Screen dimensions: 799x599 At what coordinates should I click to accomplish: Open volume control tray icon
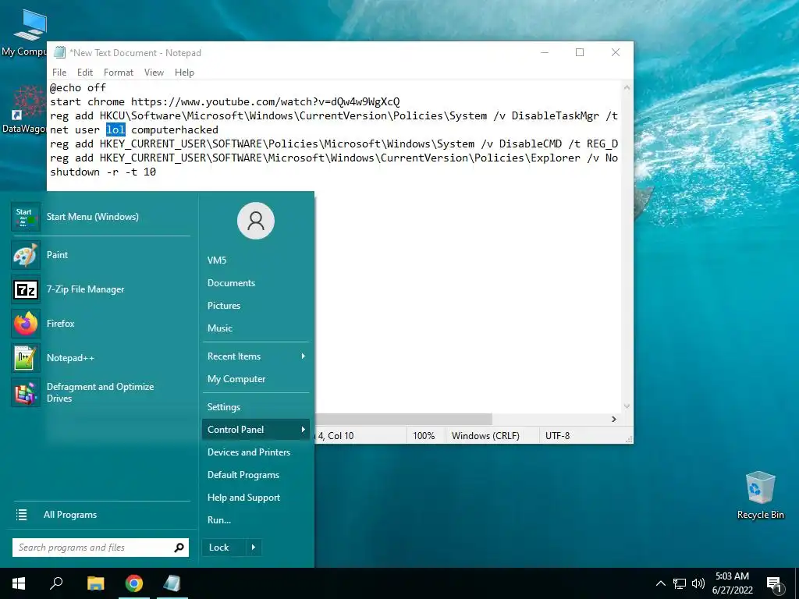coord(698,583)
